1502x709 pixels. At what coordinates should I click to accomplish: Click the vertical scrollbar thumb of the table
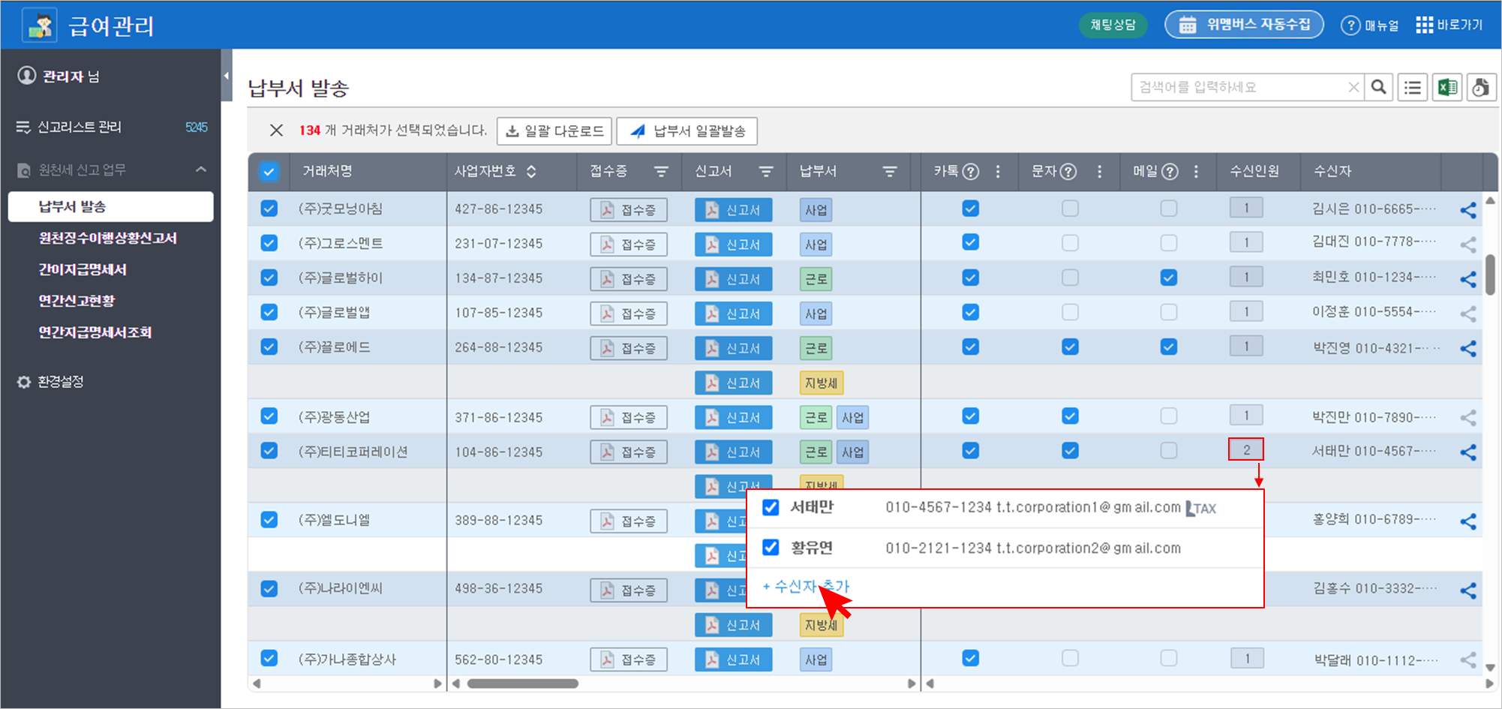click(1490, 275)
